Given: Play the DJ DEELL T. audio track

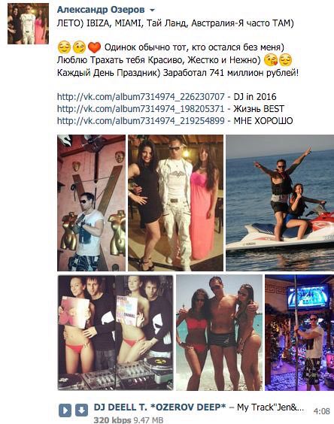Looking at the screenshot, I should [x=65, y=410].
